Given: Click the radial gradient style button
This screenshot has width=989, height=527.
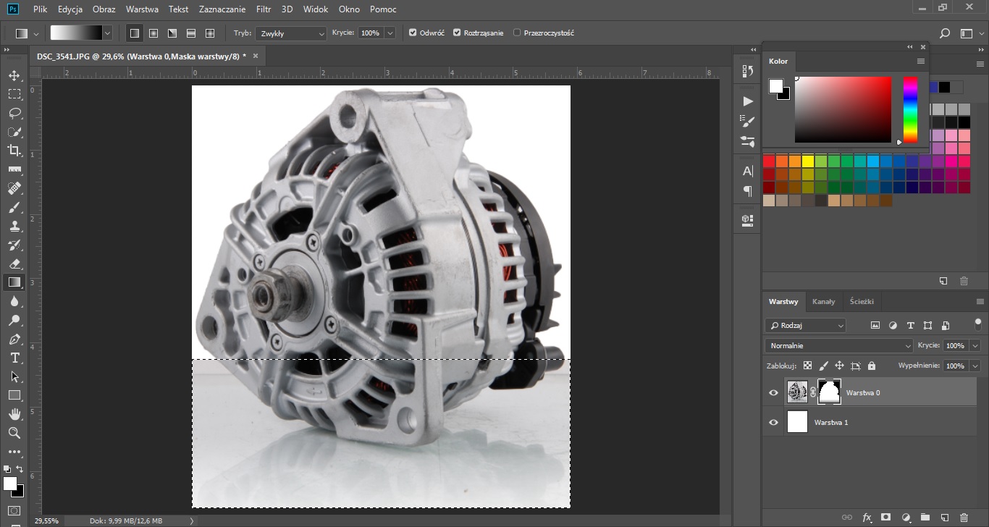Looking at the screenshot, I should (153, 33).
